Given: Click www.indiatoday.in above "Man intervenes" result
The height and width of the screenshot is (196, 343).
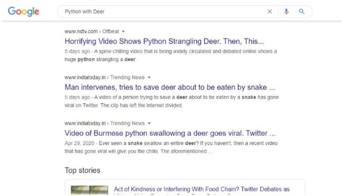Looking at the screenshot, I should click(x=85, y=77).
